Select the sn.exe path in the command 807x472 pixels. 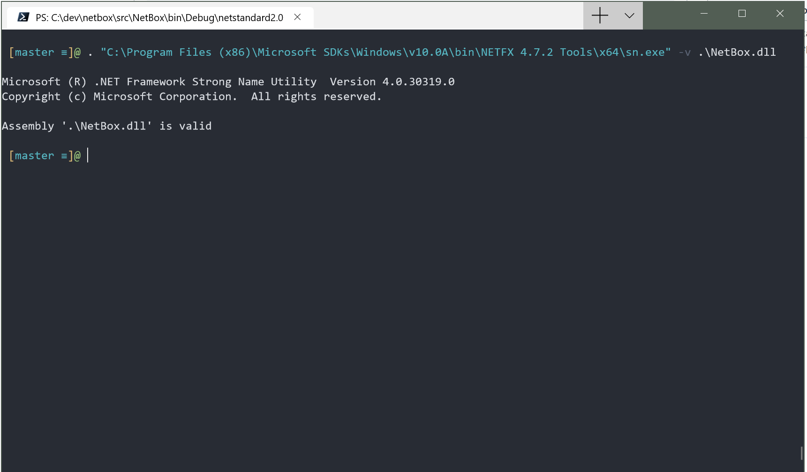click(385, 52)
